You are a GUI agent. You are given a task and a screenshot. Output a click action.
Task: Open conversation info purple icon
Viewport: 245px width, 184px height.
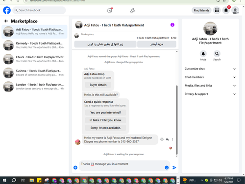coord(172,25)
